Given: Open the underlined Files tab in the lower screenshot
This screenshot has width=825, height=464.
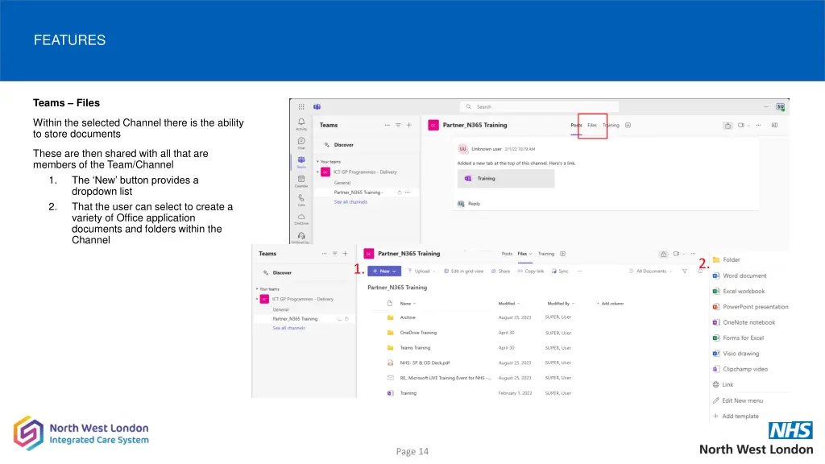Looking at the screenshot, I should [524, 254].
